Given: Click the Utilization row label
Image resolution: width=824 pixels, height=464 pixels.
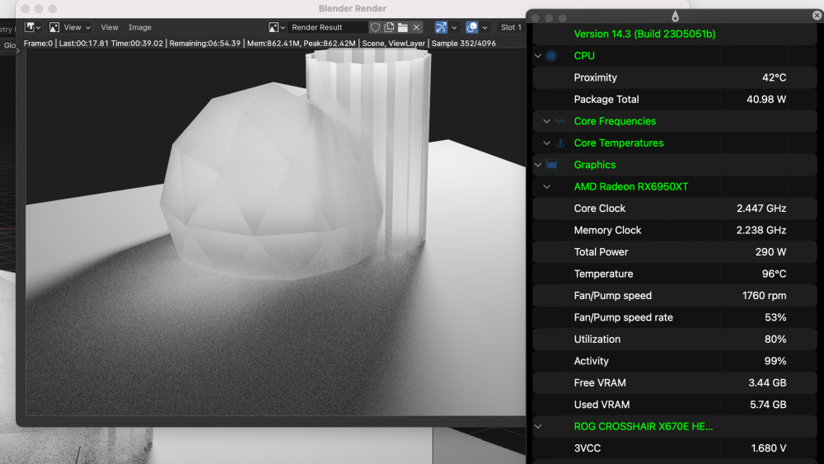Looking at the screenshot, I should (x=597, y=340).
